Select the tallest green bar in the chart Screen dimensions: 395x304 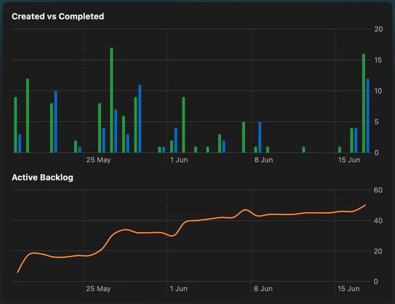click(x=112, y=100)
